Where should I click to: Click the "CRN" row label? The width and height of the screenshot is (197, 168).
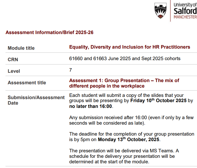click(x=13, y=60)
